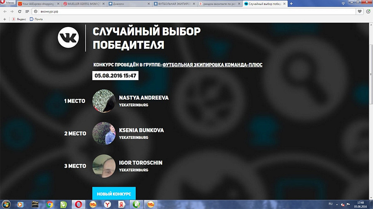The image size is (373, 209).
Task: Open the Яндекс bookmark
Action: pyautogui.click(x=19, y=19)
